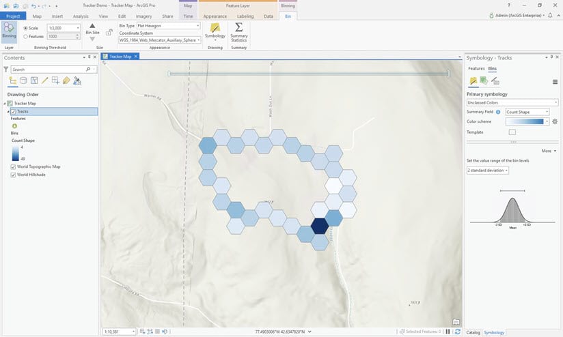The image size is (563, 337).
Task: Toggle the Tracks layer checkbox
Action: click(13, 111)
